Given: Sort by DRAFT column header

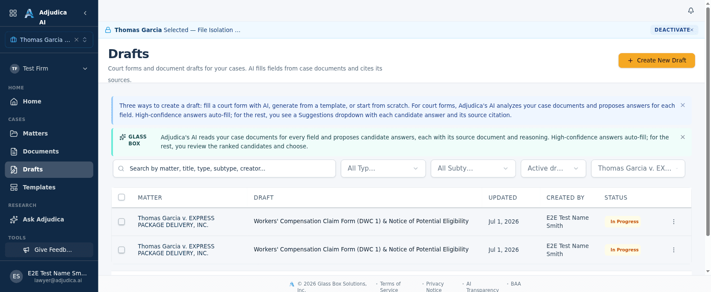Looking at the screenshot, I should click(264, 198).
